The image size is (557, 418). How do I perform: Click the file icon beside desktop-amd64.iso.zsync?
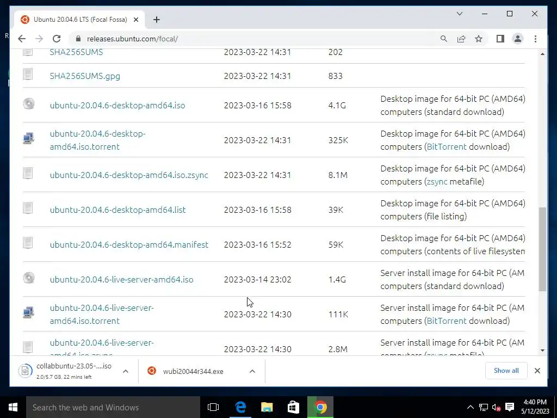pyautogui.click(x=28, y=173)
